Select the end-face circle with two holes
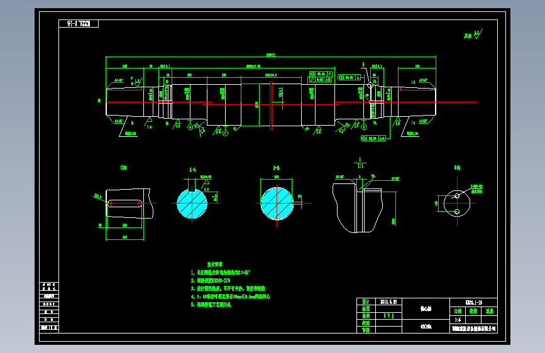This screenshot has height=353, width=545. [x=457, y=204]
